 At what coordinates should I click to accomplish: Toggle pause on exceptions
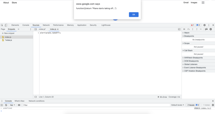(211, 29)
